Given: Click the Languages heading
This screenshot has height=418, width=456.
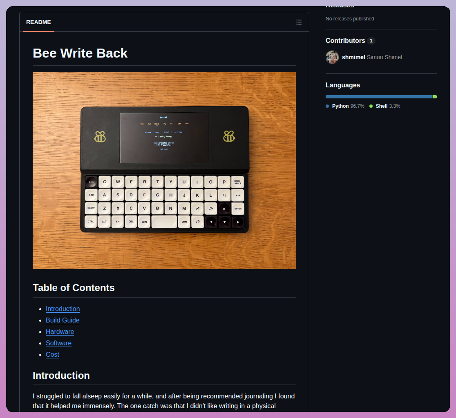Looking at the screenshot, I should coord(343,85).
